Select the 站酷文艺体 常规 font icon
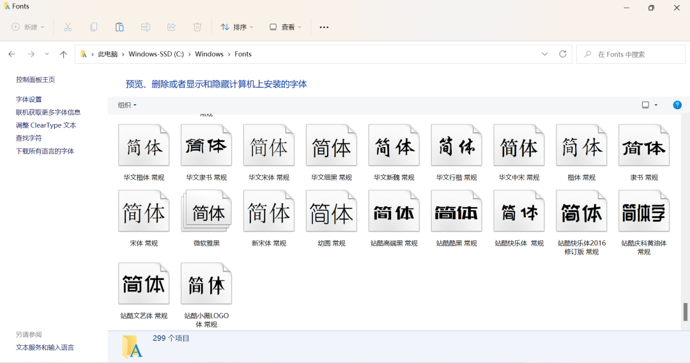 144,284
